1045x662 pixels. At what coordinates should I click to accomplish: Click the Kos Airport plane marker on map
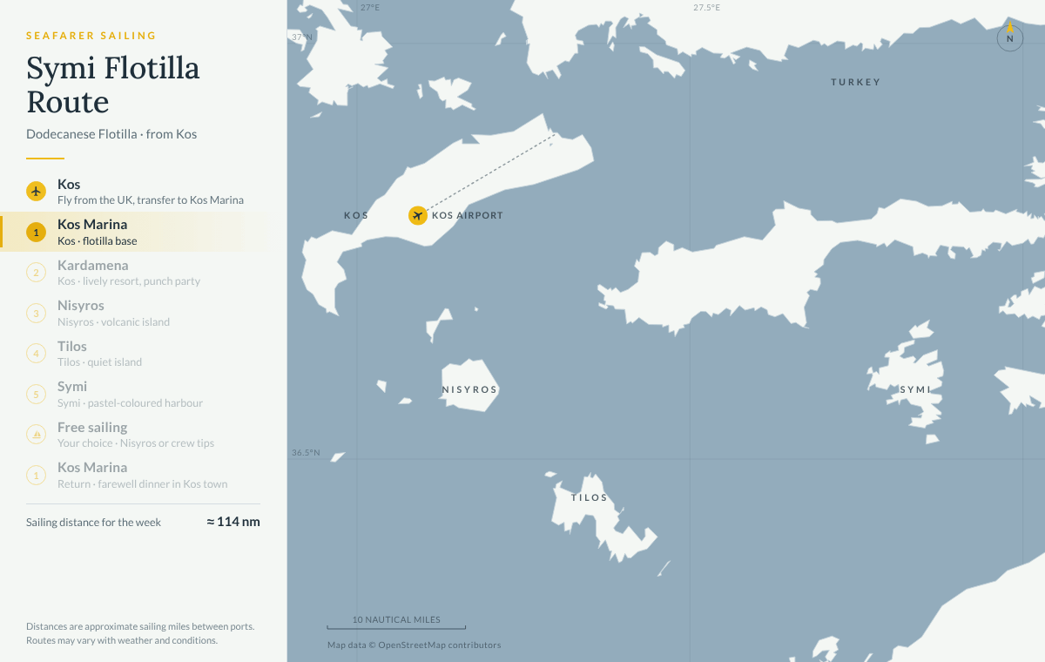point(417,215)
